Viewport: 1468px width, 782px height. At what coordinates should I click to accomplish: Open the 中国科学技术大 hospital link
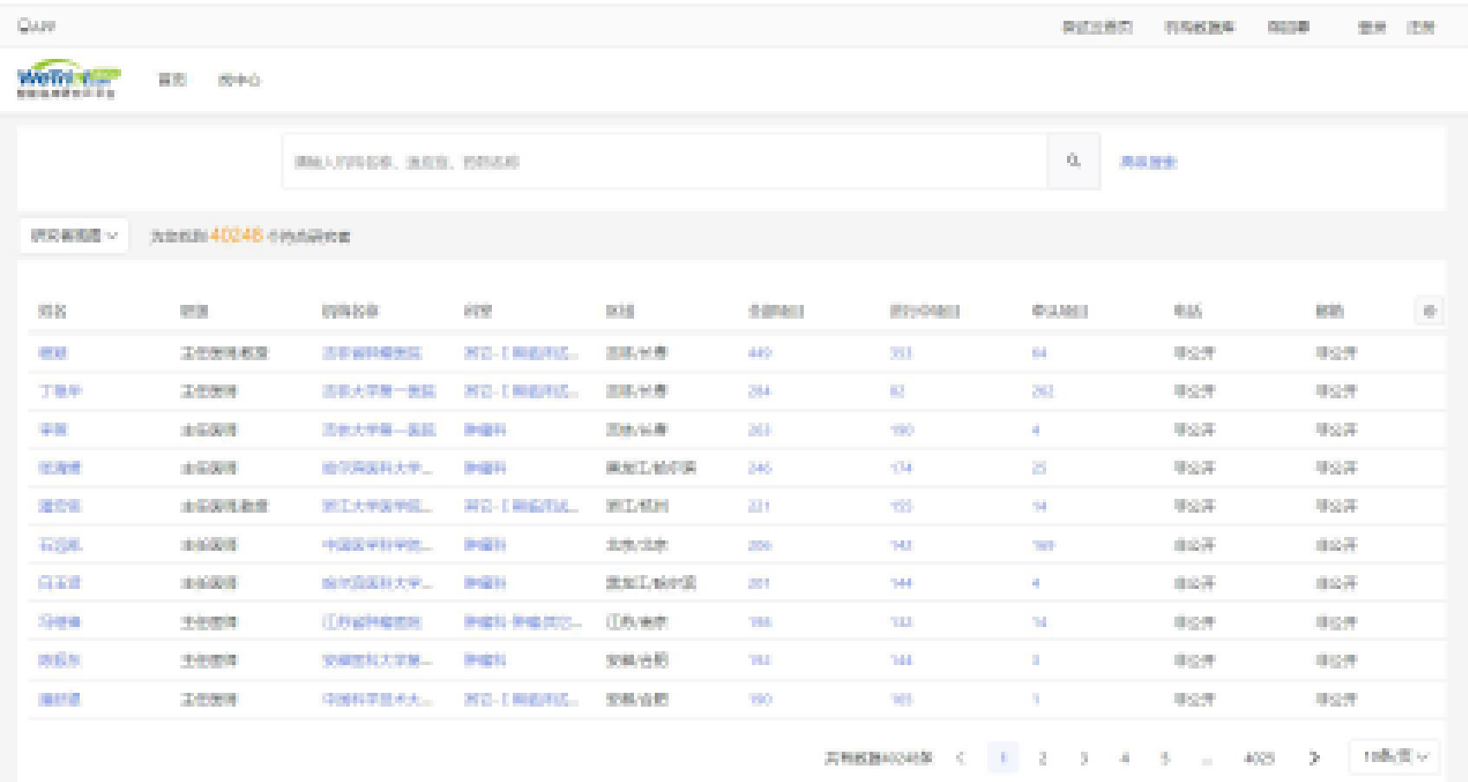377,699
